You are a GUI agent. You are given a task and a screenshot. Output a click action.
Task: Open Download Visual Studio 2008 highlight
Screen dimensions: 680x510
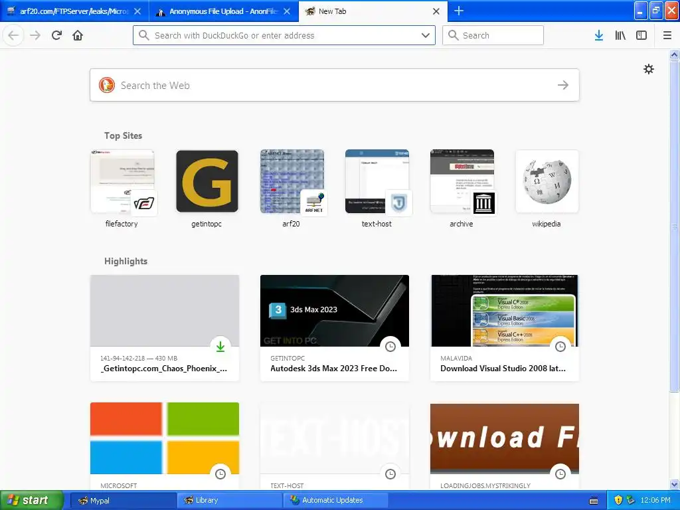505,328
